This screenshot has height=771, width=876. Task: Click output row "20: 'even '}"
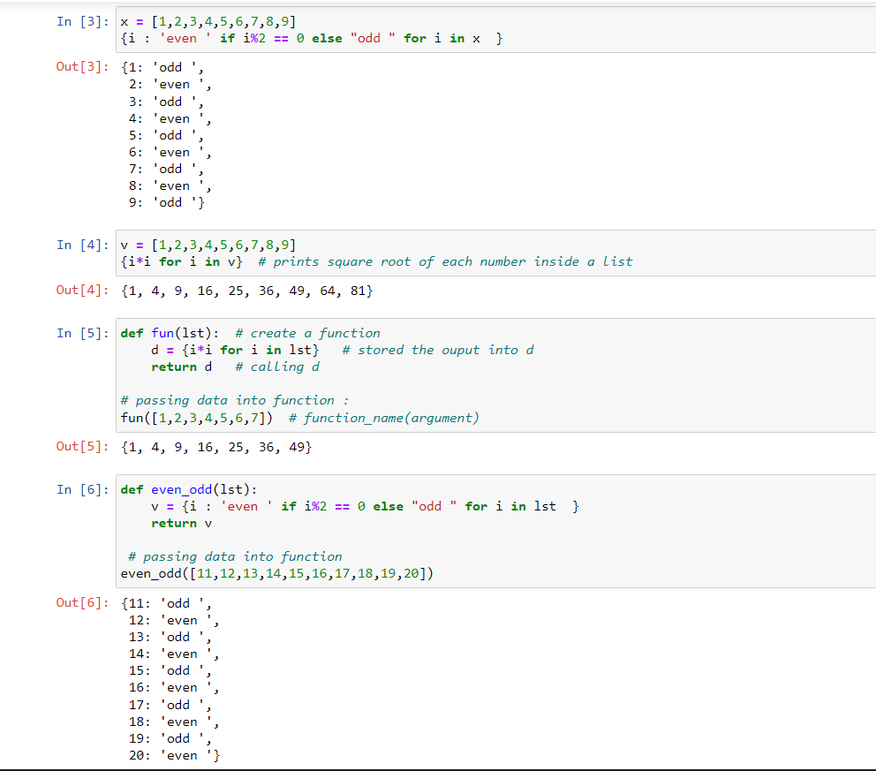coord(174,756)
